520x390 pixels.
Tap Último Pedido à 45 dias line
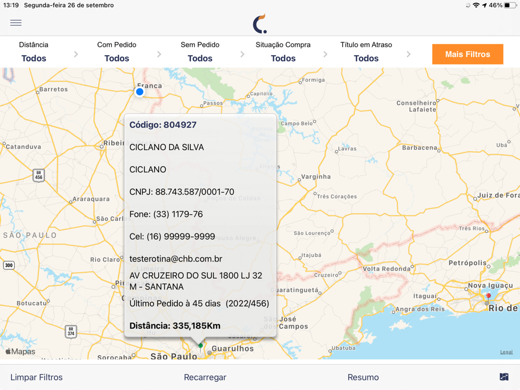199,304
